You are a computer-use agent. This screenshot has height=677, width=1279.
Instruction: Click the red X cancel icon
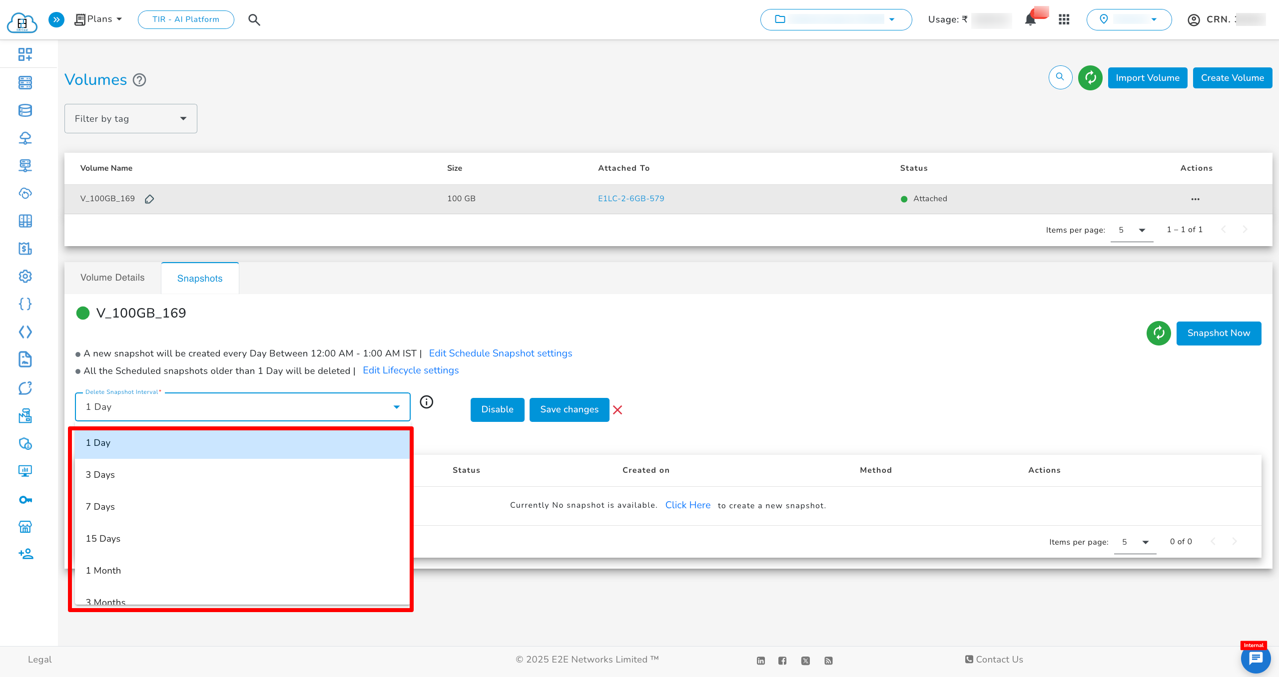pos(618,410)
